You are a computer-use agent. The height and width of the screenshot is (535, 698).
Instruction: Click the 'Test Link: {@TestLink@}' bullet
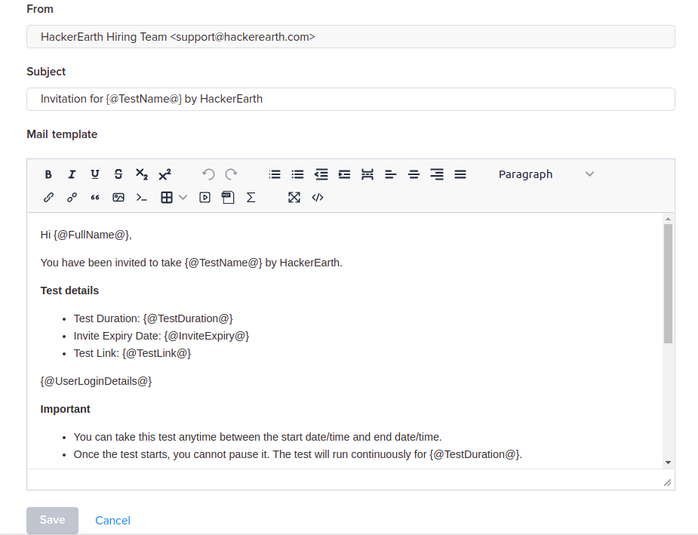coord(132,353)
